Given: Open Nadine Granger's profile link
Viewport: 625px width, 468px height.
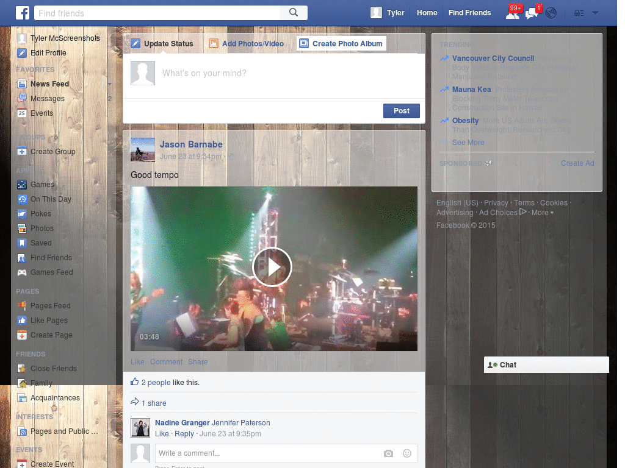Looking at the screenshot, I should point(182,423).
